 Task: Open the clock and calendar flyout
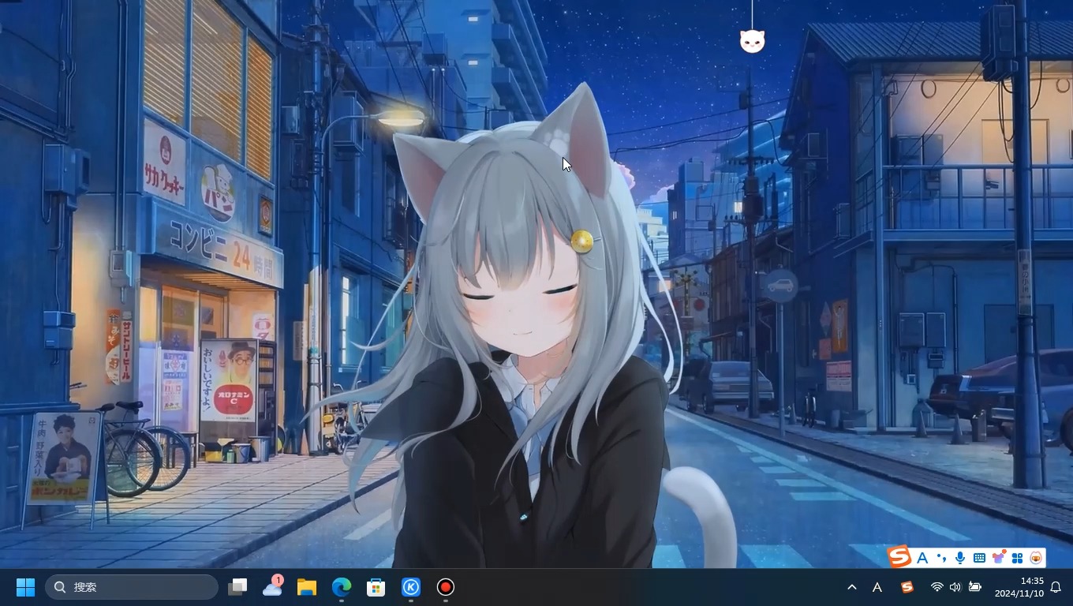click(x=1019, y=587)
